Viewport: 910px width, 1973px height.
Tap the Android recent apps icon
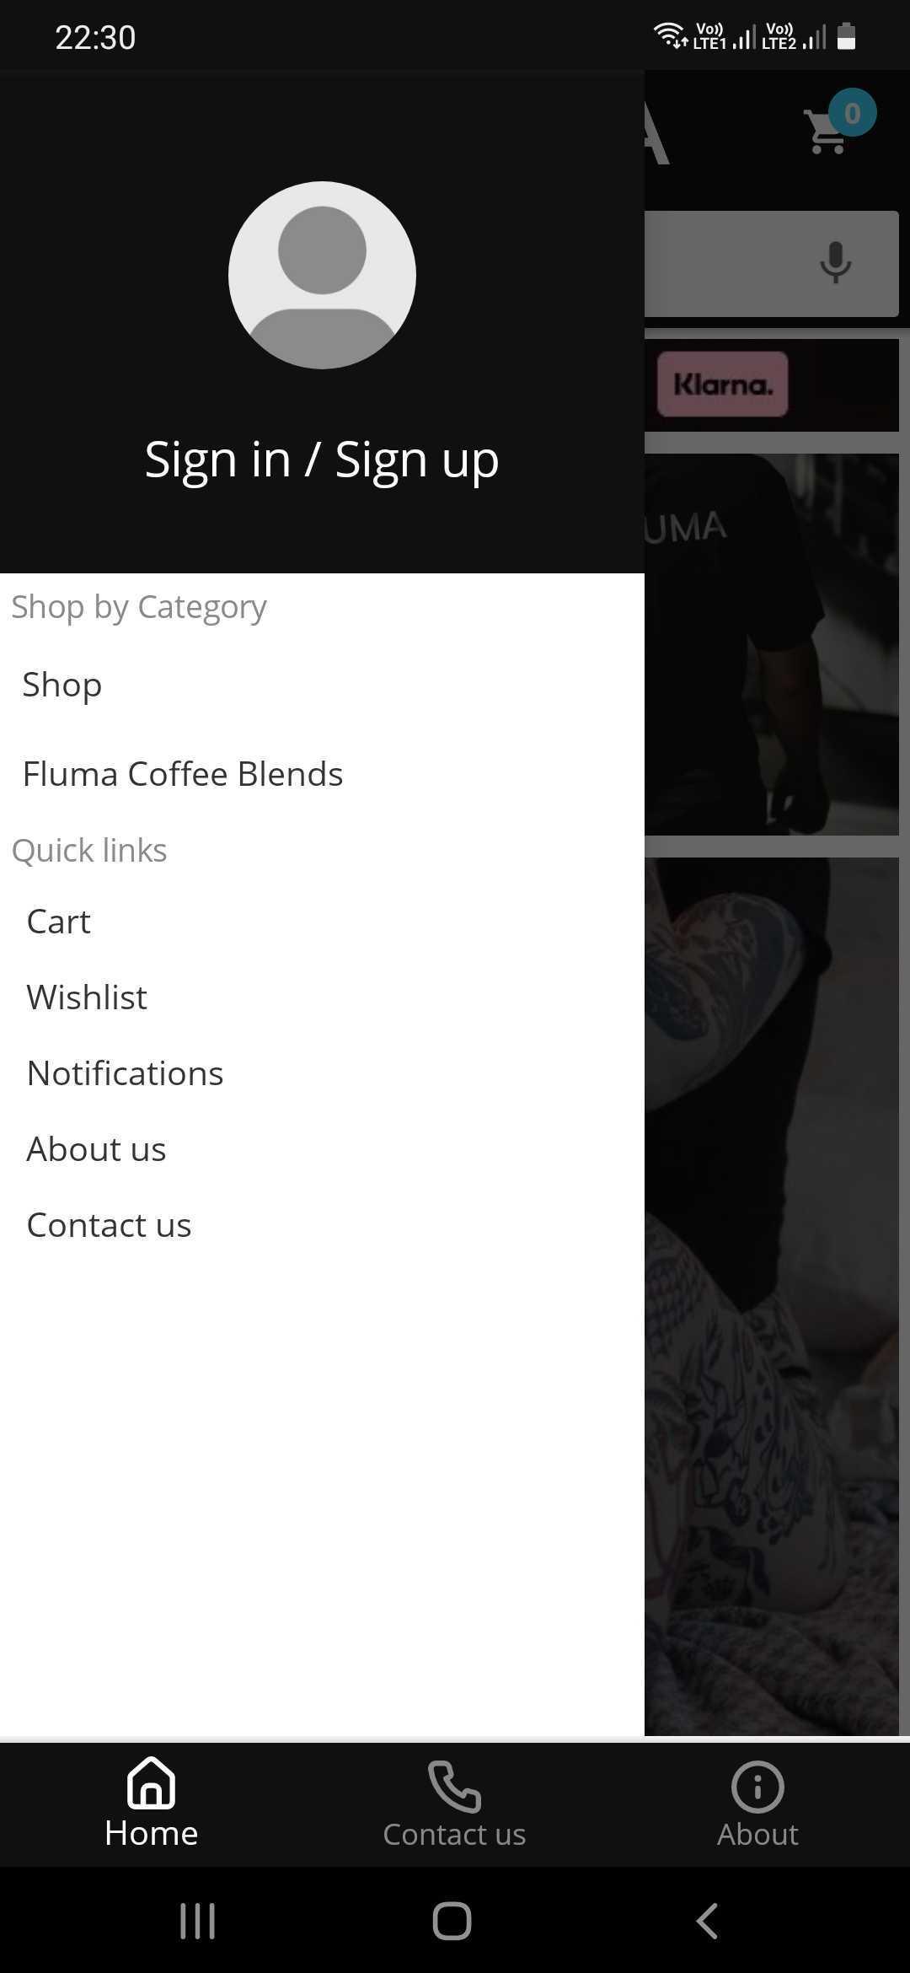pyautogui.click(x=198, y=1921)
